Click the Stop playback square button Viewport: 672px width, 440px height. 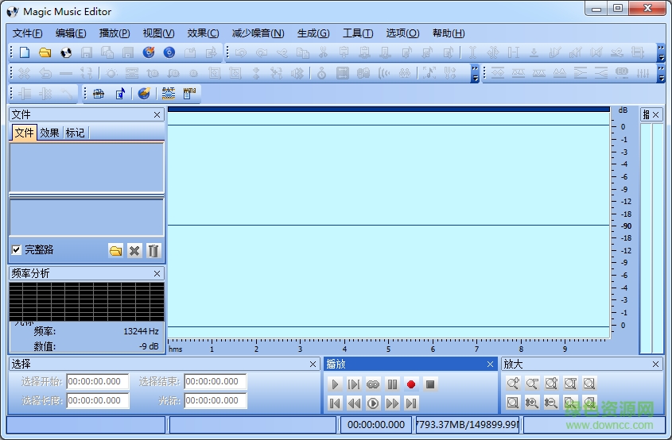(x=430, y=384)
